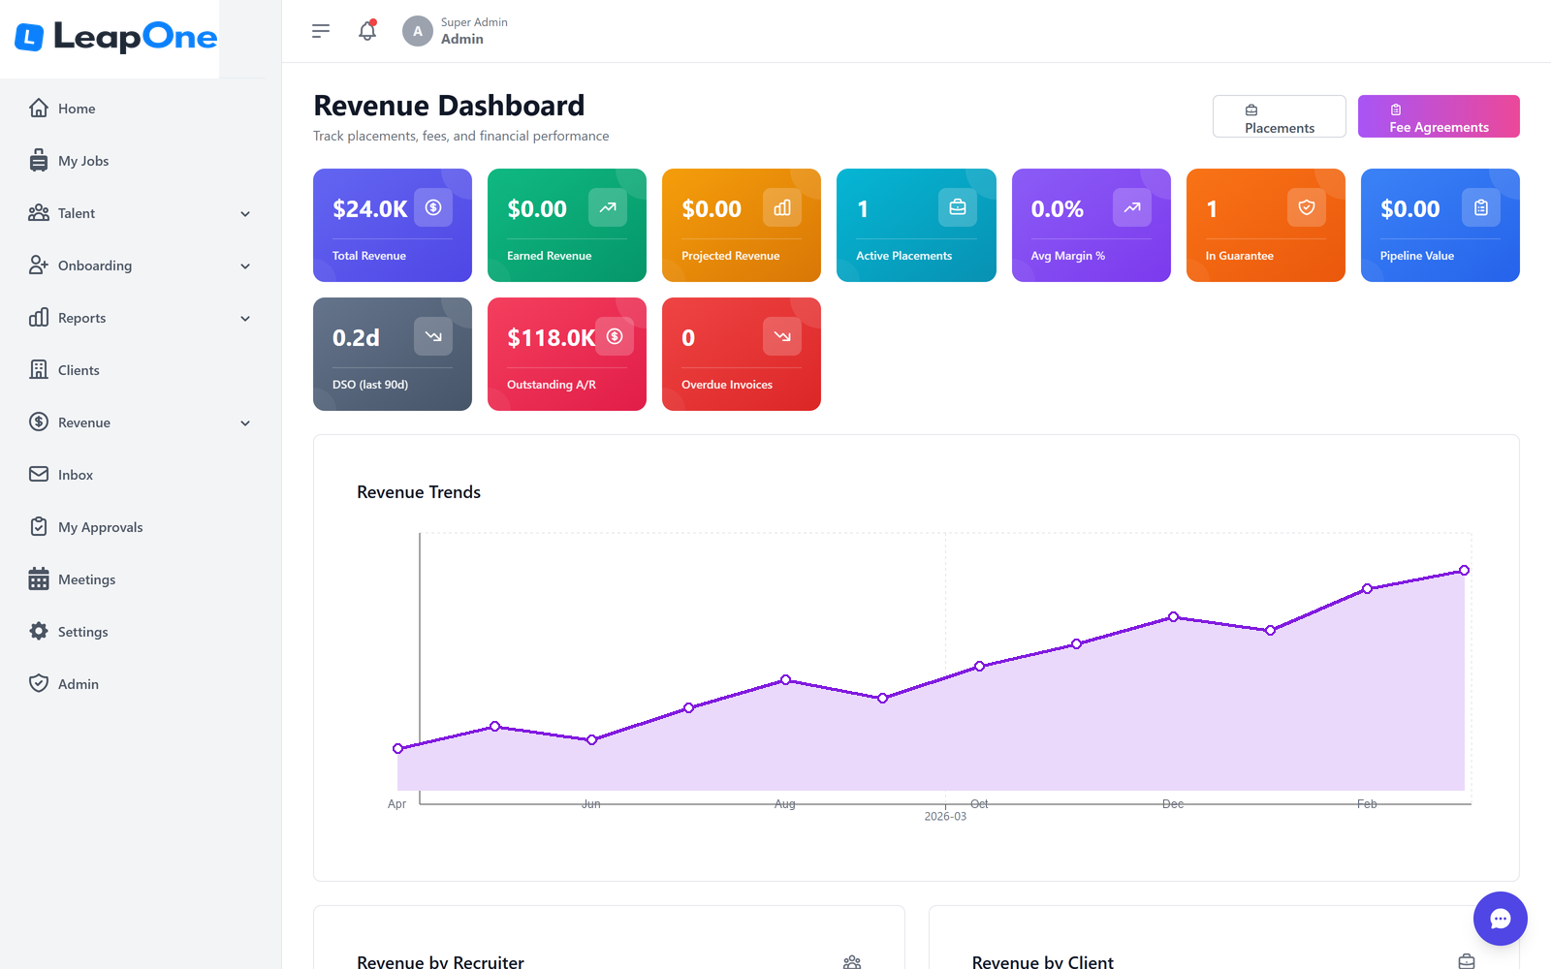
Task: Click the briefcase icon in Revenue by Client panel
Action: (1467, 961)
